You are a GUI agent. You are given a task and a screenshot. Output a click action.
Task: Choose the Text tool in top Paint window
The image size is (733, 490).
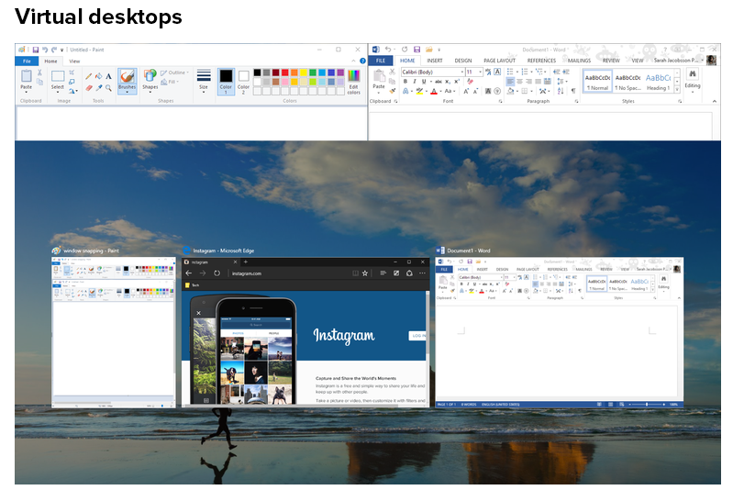[108, 76]
